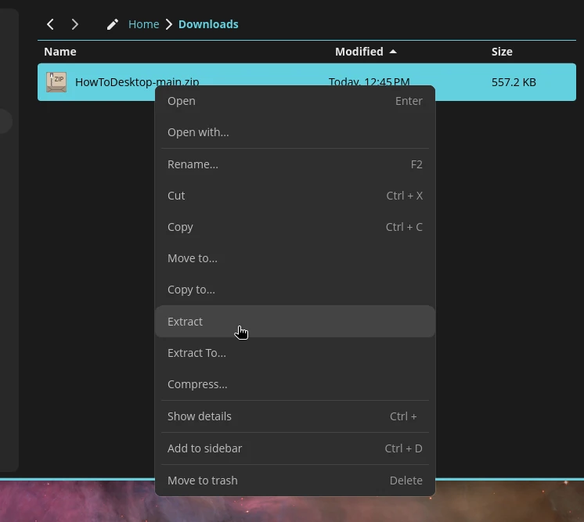The width and height of the screenshot is (584, 522).
Task: Sort by the Size column header
Action: (x=502, y=52)
